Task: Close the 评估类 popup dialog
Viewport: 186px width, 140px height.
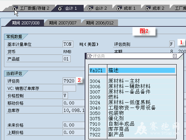Action: tap(175, 56)
